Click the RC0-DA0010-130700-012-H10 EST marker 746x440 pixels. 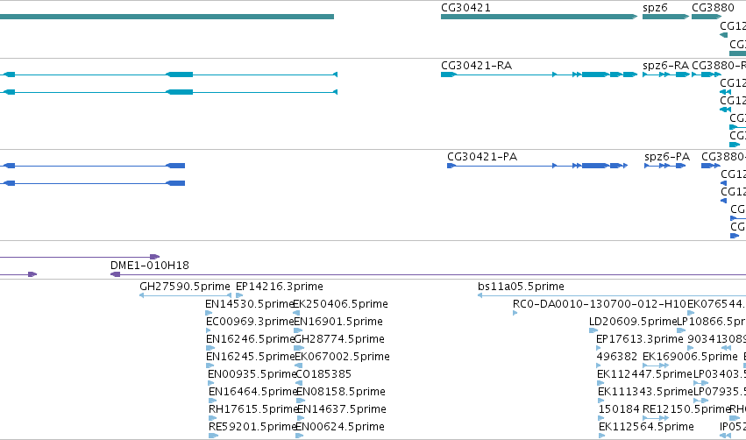[515, 313]
